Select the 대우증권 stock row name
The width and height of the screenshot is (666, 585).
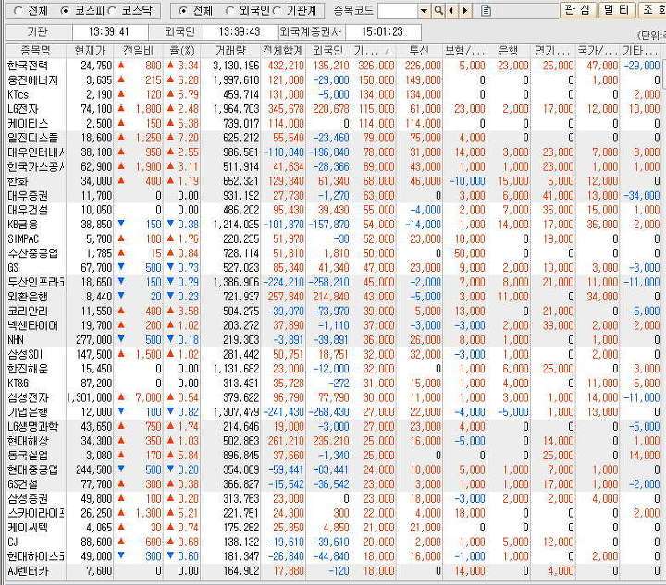tap(28, 196)
